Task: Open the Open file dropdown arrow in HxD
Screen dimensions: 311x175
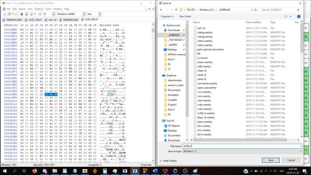Action: click(12, 14)
